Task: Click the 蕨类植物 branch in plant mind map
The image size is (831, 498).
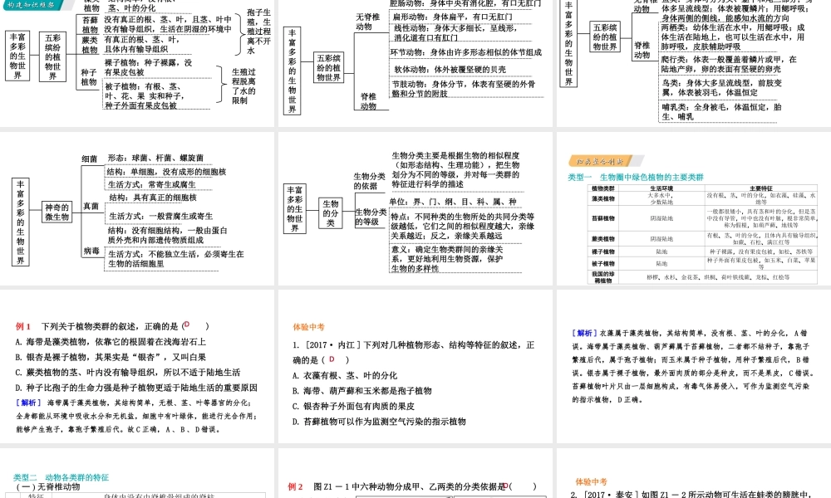Action: click(90, 45)
